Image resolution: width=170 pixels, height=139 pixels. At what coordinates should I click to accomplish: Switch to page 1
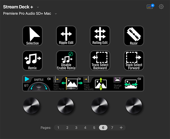click(58, 128)
